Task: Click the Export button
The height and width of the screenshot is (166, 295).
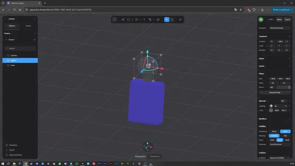Action: 288,20
